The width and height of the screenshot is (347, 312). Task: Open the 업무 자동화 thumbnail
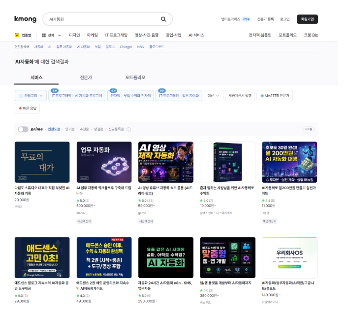point(104,162)
